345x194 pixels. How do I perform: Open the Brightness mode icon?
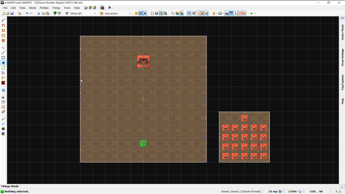[3, 73]
